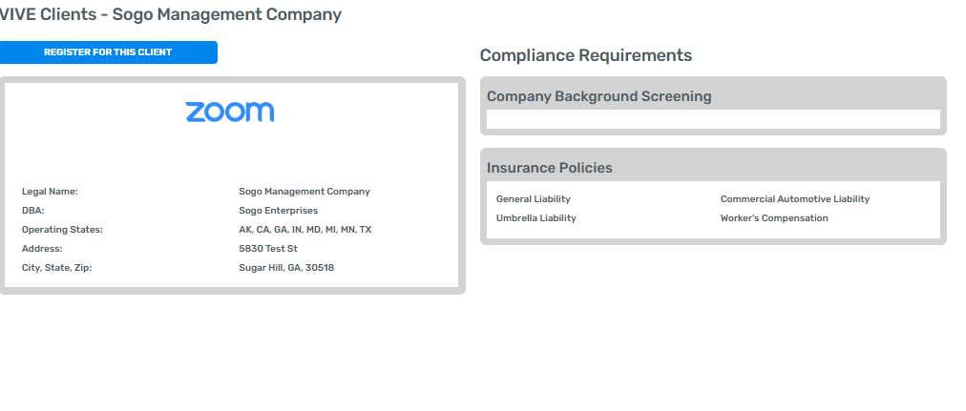Click the Compliance Requirements heading

586,55
